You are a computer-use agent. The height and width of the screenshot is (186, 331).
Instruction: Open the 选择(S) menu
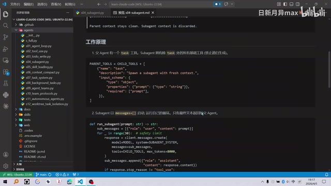click(42, 4)
